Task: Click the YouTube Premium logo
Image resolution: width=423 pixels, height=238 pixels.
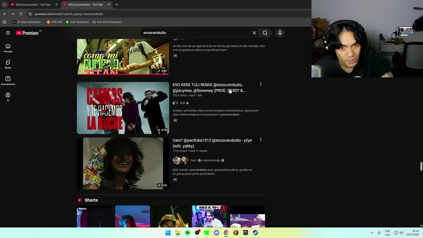Action: 27,33
